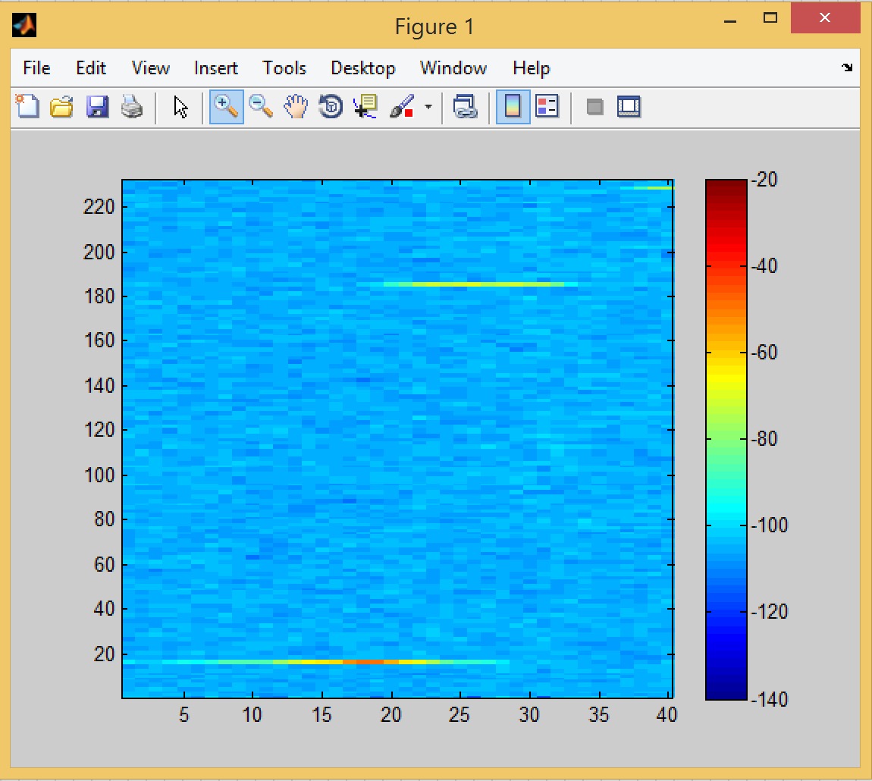This screenshot has width=872, height=781.
Task: Save the figure using the floppy disk icon
Action: [97, 107]
